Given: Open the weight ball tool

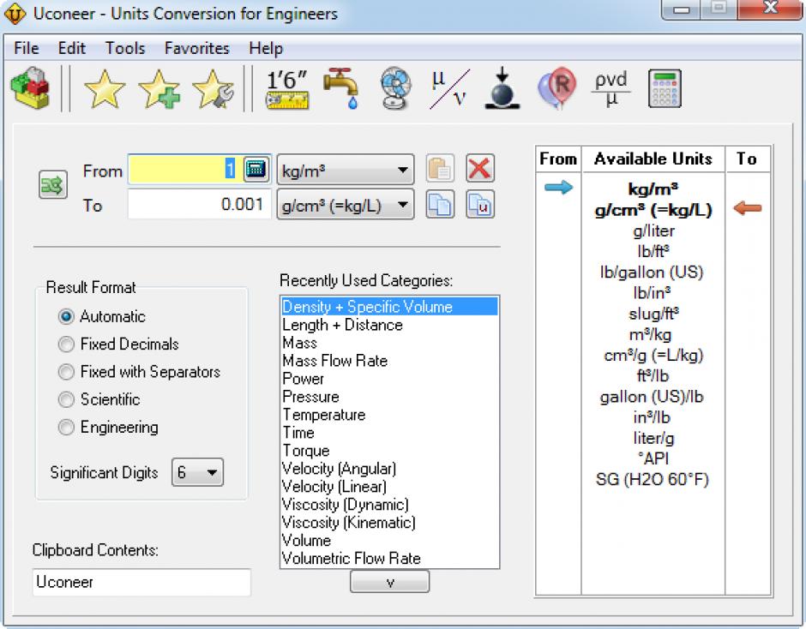Looking at the screenshot, I should click(x=502, y=88).
